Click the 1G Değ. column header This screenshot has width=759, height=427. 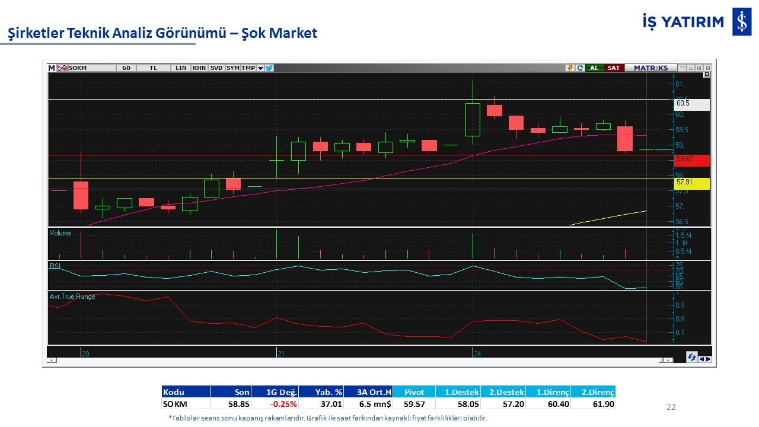[x=275, y=391]
